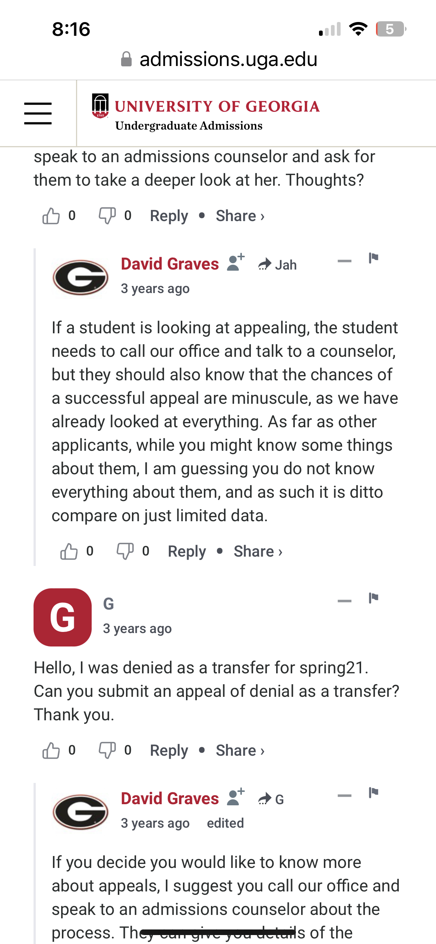Downvote G's spring21 transfer comment

click(107, 751)
